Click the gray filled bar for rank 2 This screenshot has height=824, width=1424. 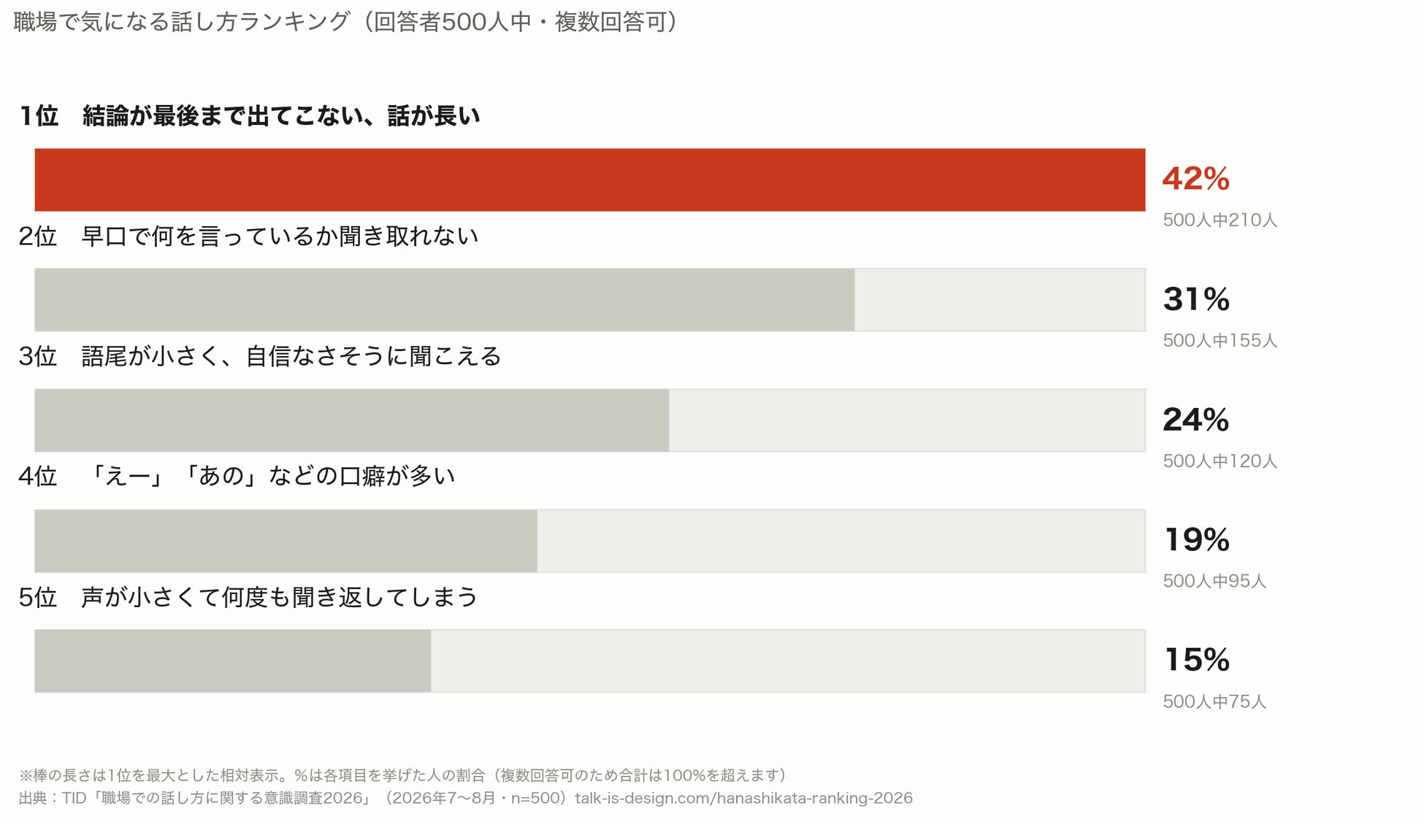point(445,300)
